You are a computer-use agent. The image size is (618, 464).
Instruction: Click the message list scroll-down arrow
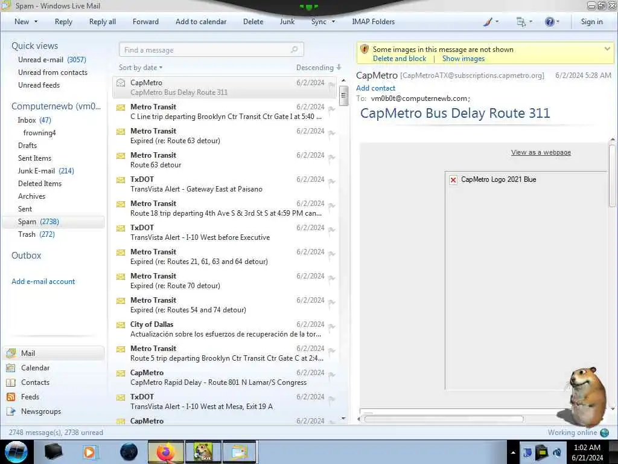pyautogui.click(x=343, y=418)
